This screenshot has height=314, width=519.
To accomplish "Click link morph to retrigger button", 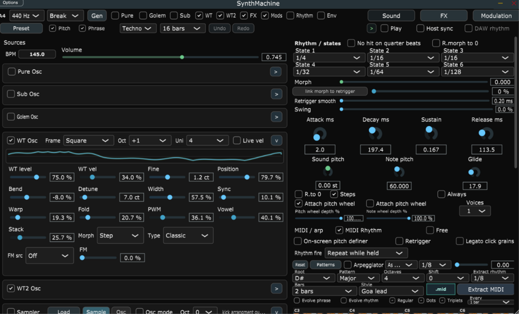I will pos(330,91).
